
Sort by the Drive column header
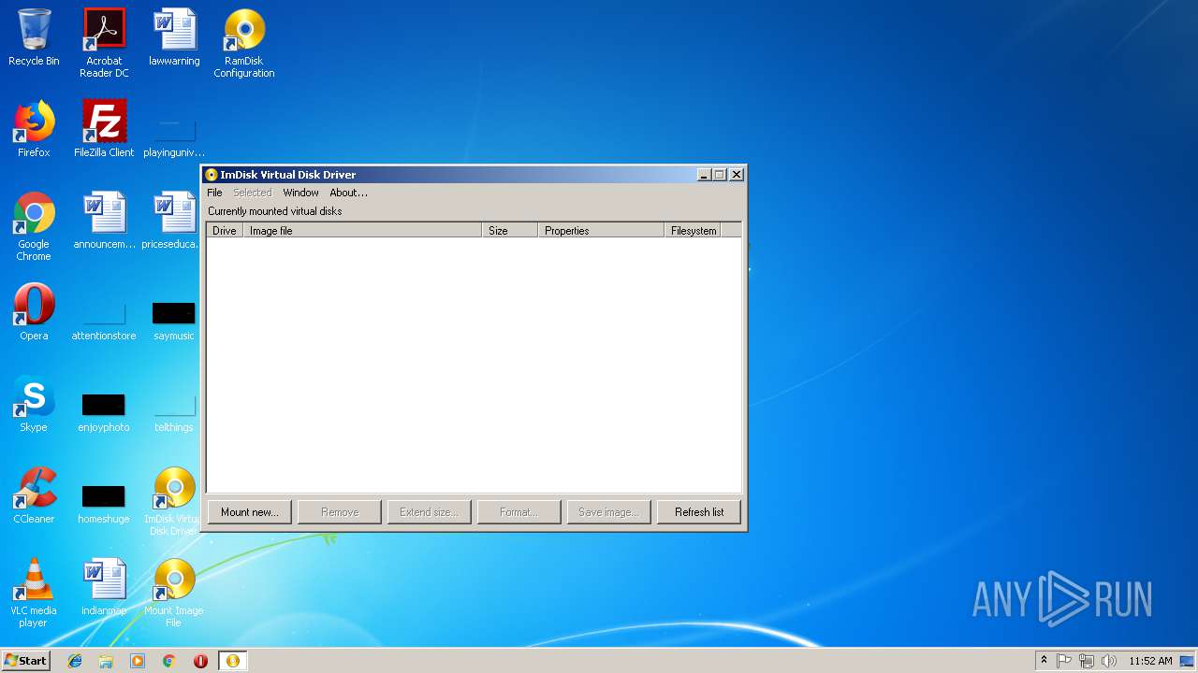225,230
